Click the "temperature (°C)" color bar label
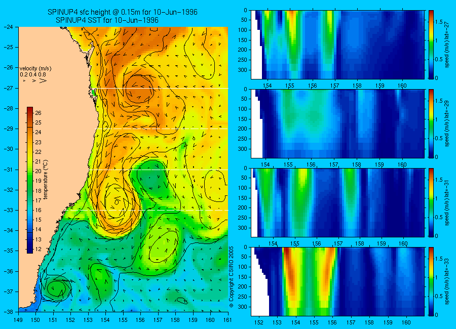 click(x=46, y=180)
